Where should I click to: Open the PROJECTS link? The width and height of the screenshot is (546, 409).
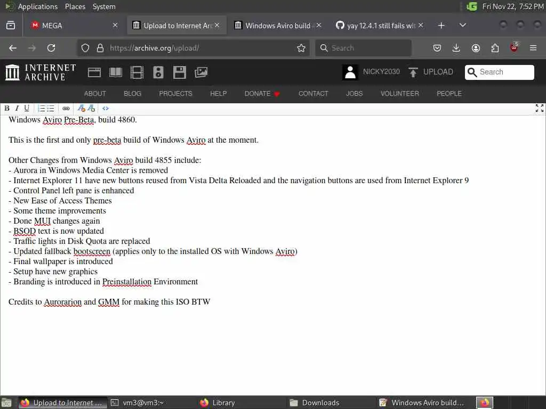tap(175, 94)
